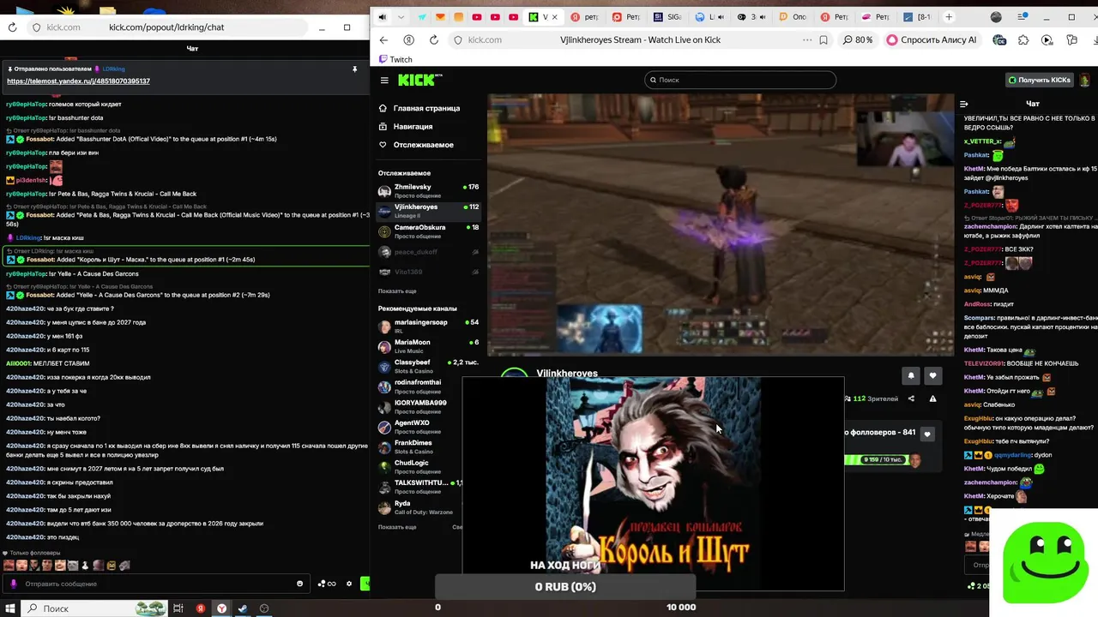1098x617 pixels.
Task: Open address bar three-dots menu
Action: point(807,39)
